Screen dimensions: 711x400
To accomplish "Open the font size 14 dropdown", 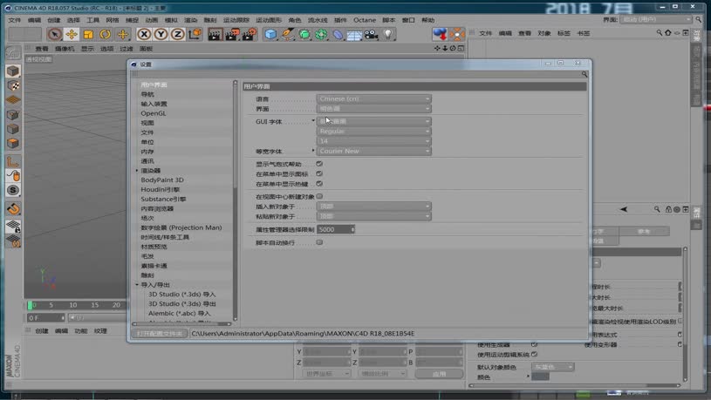I will tap(373, 141).
